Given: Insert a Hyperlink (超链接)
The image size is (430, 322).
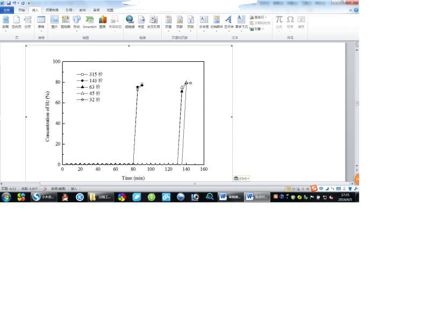Looking at the screenshot, I should [130, 22].
